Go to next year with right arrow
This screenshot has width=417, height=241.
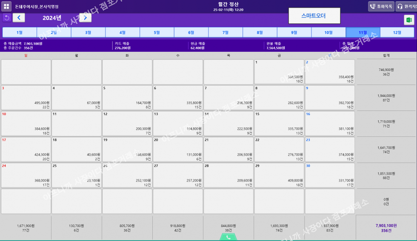click(x=85, y=17)
